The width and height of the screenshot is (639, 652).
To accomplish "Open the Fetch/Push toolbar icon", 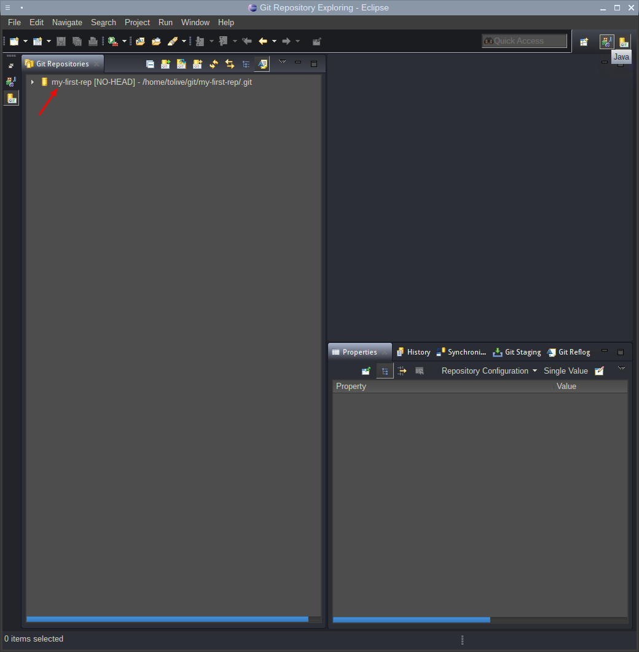I will tap(229, 64).
